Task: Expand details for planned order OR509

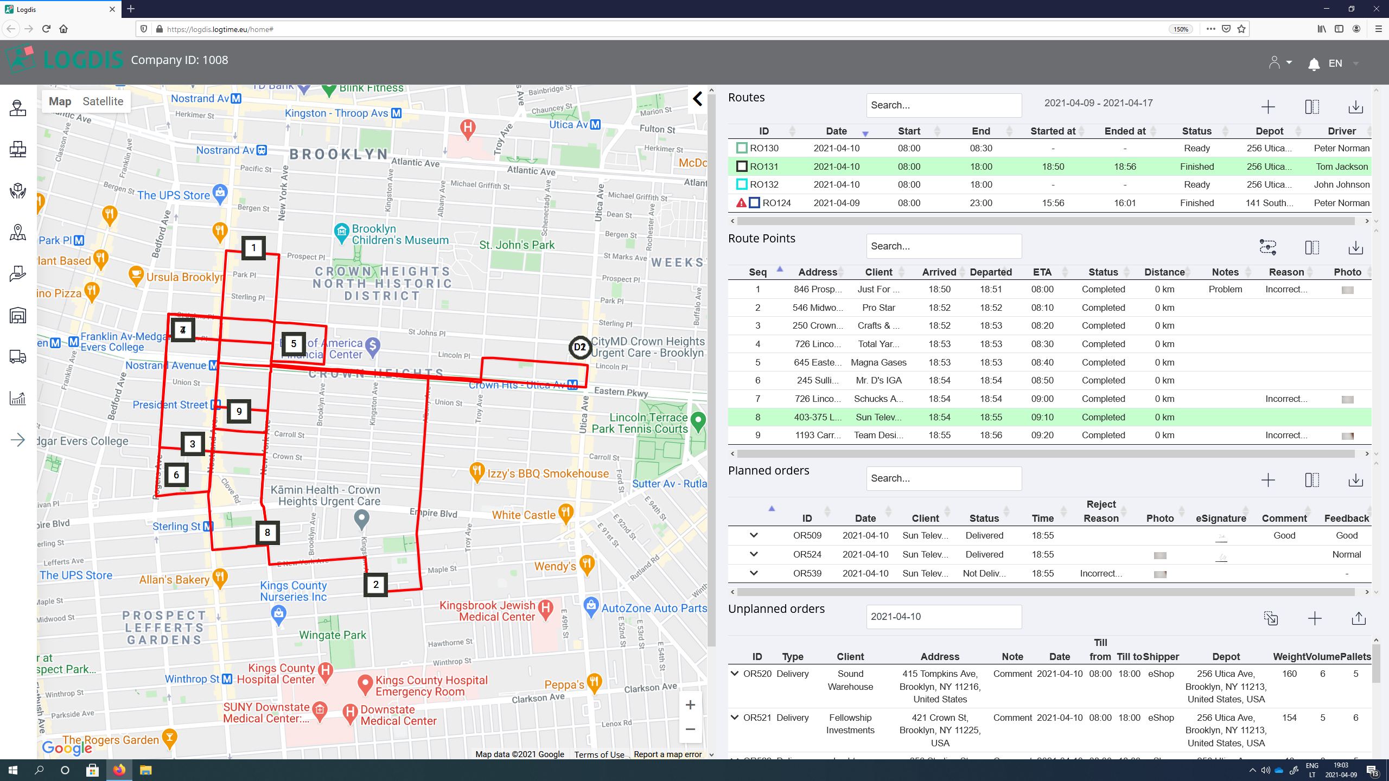Action: (x=754, y=535)
